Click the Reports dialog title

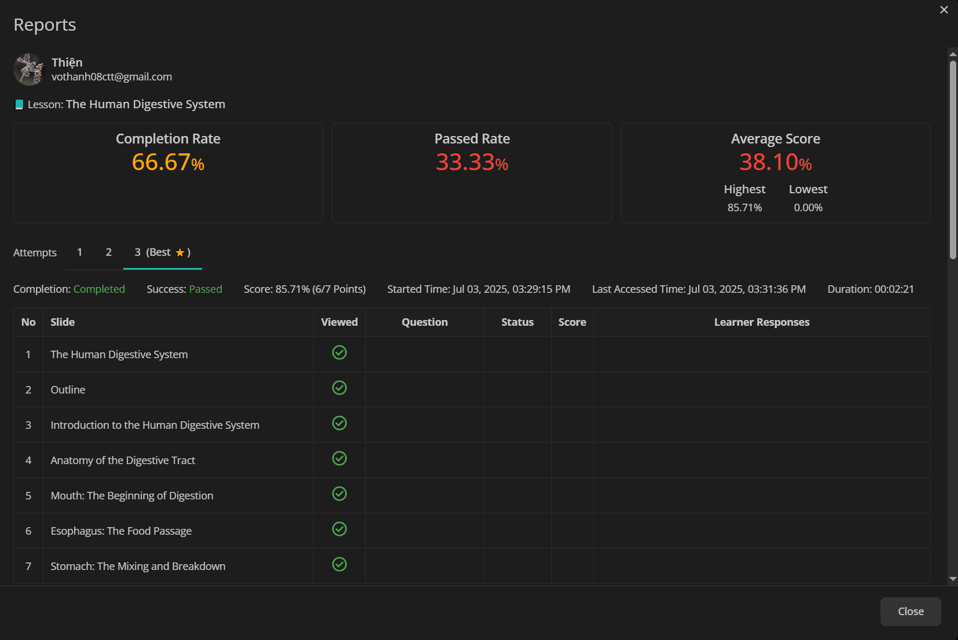point(45,25)
